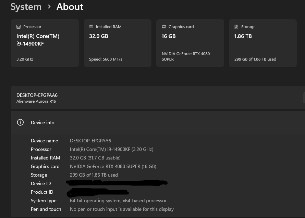305x218 pixels.
Task: Click the Installed RAM row label in Device info
Action: click(x=45, y=158)
